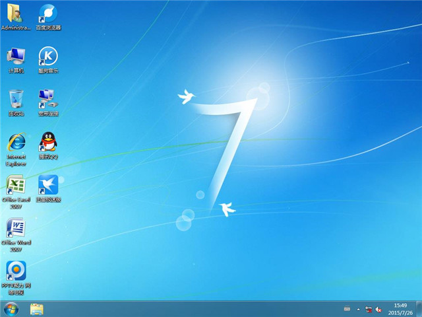
Task: Select the Administrator folder desktop icon
Action: click(16, 17)
